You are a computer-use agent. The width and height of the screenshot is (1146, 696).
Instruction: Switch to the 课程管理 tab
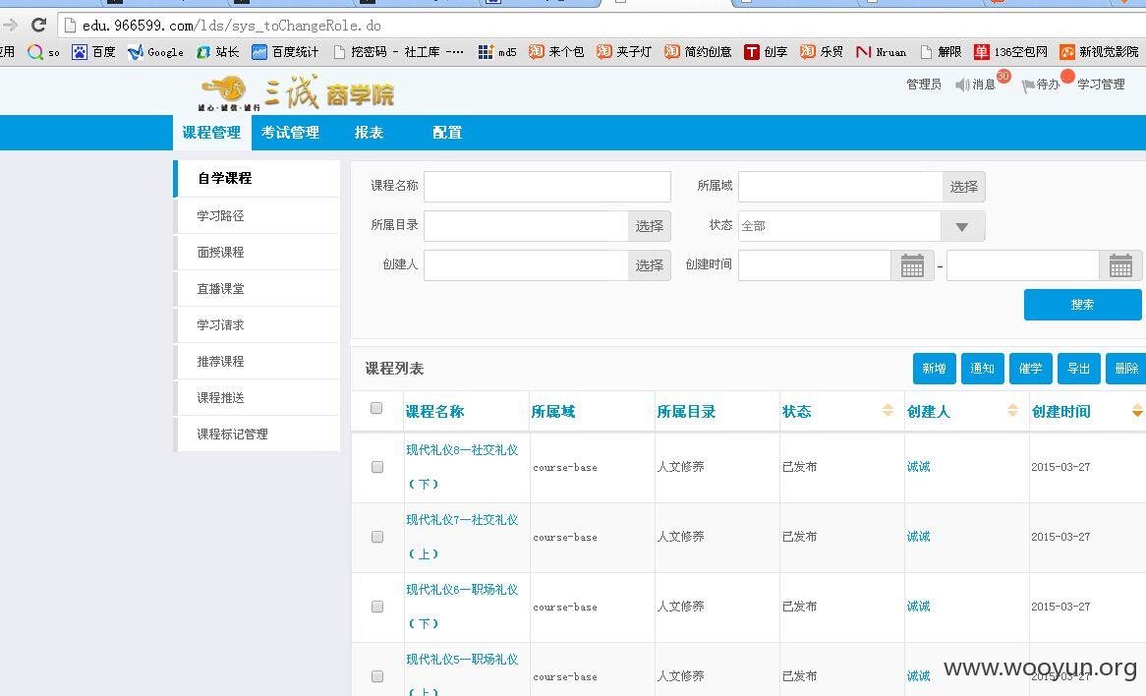[x=212, y=133]
